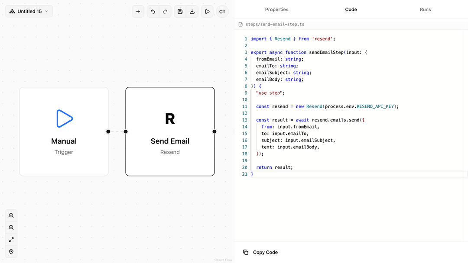The height and width of the screenshot is (263, 468).
Task: Zoom out on the canvas
Action: coord(11,228)
